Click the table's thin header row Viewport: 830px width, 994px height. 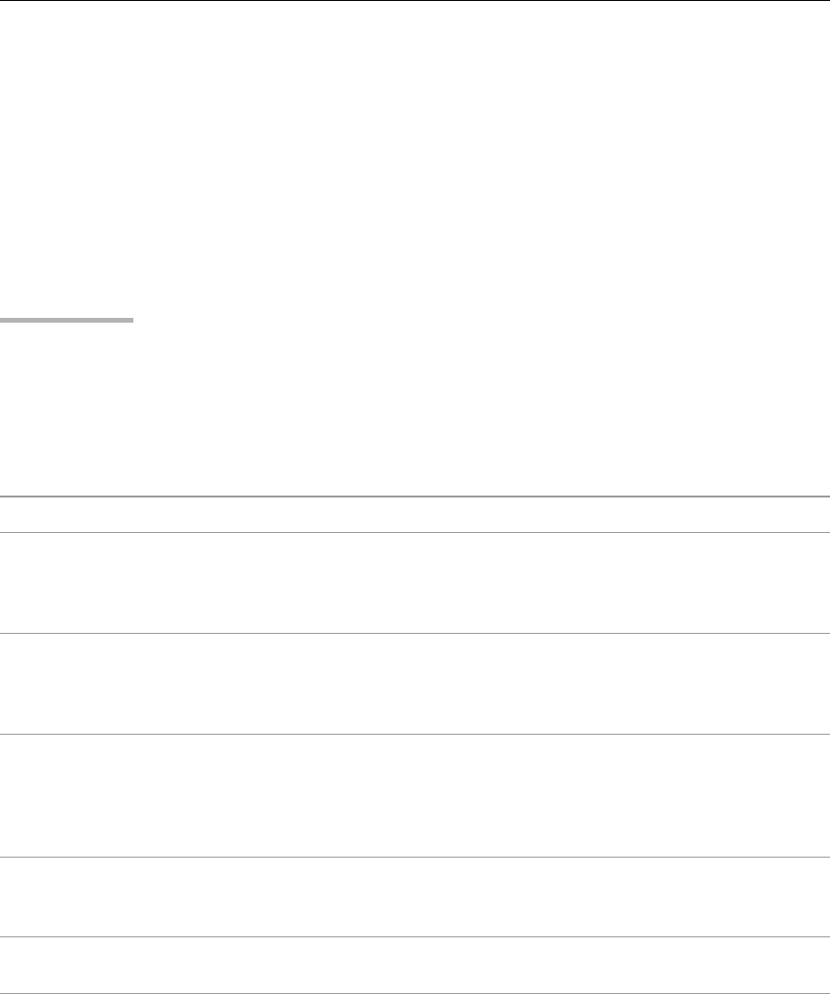coord(415,515)
